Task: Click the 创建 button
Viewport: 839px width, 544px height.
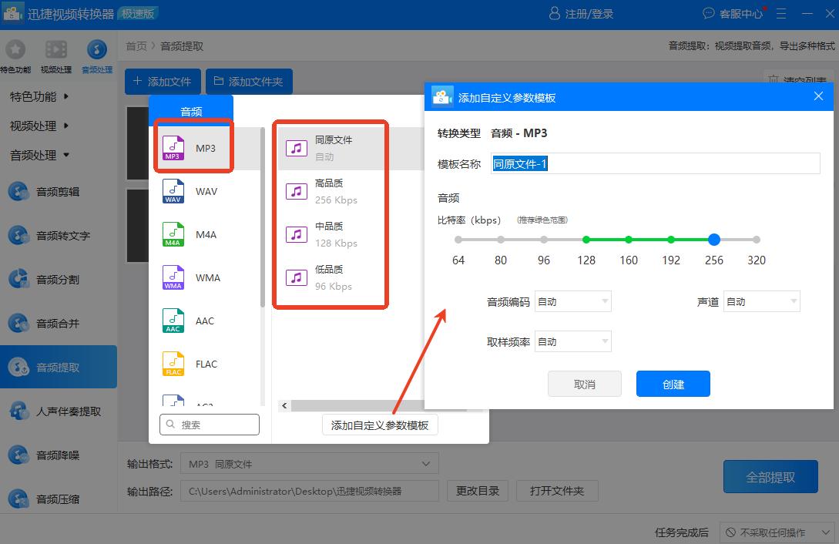Action: click(x=673, y=384)
